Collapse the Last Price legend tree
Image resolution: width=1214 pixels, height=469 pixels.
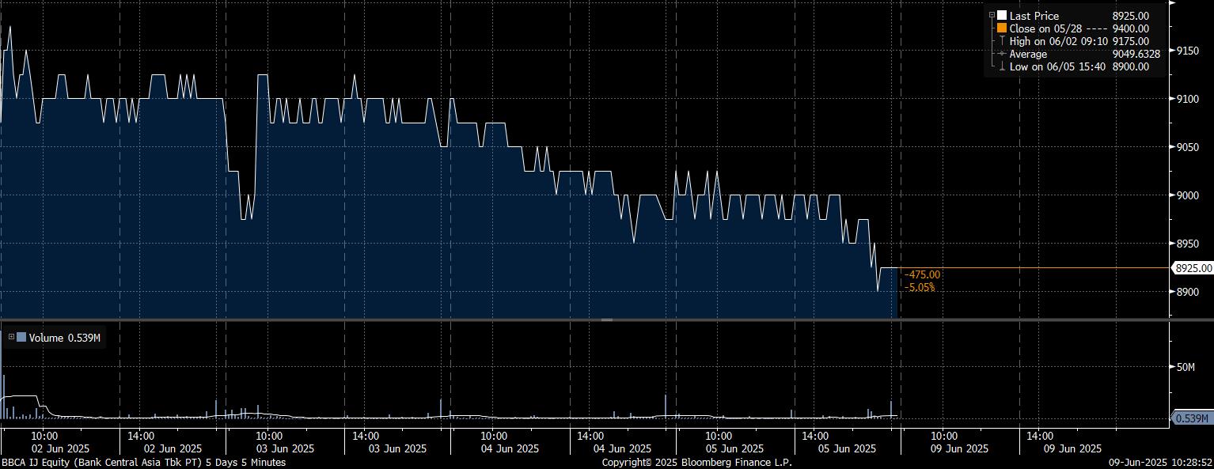point(992,15)
